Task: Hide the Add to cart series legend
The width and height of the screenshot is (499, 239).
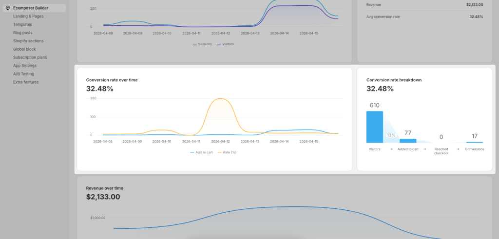Action: coord(201,152)
